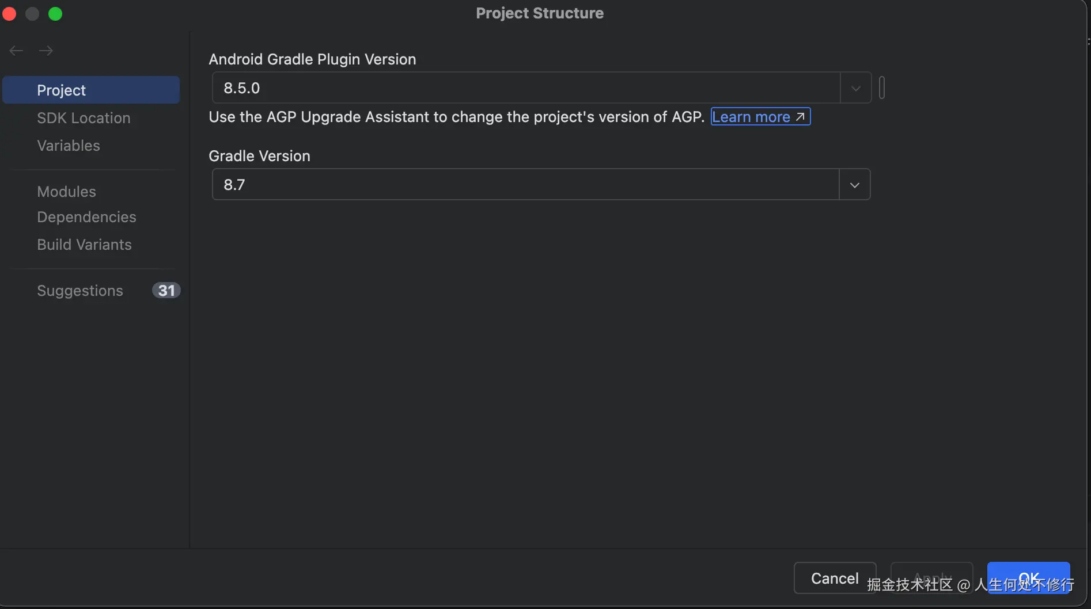Open the Learn more link
Viewport: 1091px width, 609px height.
[760, 117]
